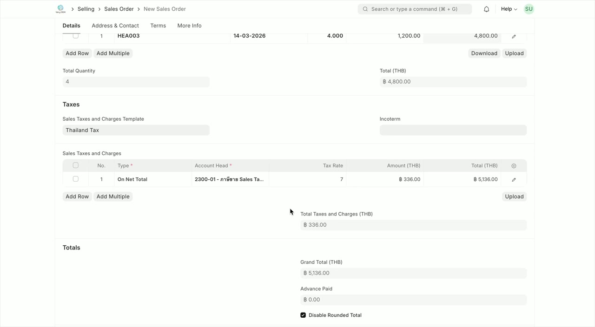Select all tax rows via header checkbox
Screen dimensions: 595x327
coord(75,165)
